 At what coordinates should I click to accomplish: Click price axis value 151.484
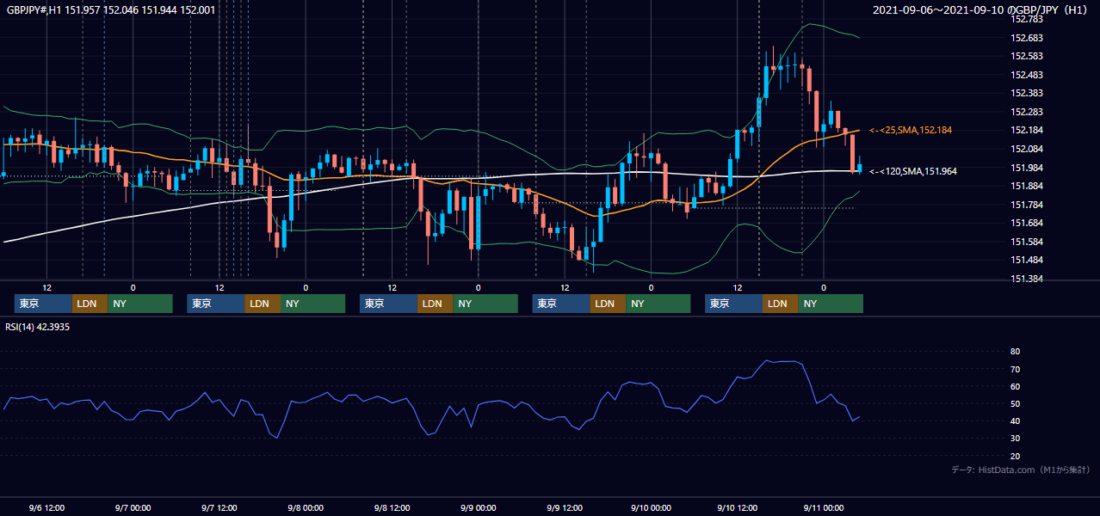tap(1026, 260)
